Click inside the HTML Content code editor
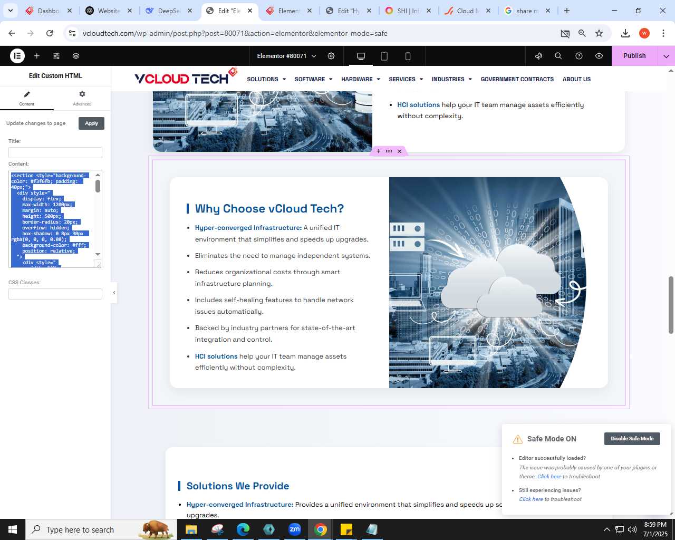 pyautogui.click(x=52, y=219)
